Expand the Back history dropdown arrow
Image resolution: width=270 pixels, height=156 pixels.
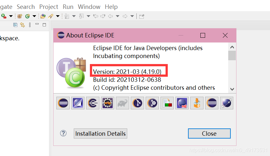point(118,16)
